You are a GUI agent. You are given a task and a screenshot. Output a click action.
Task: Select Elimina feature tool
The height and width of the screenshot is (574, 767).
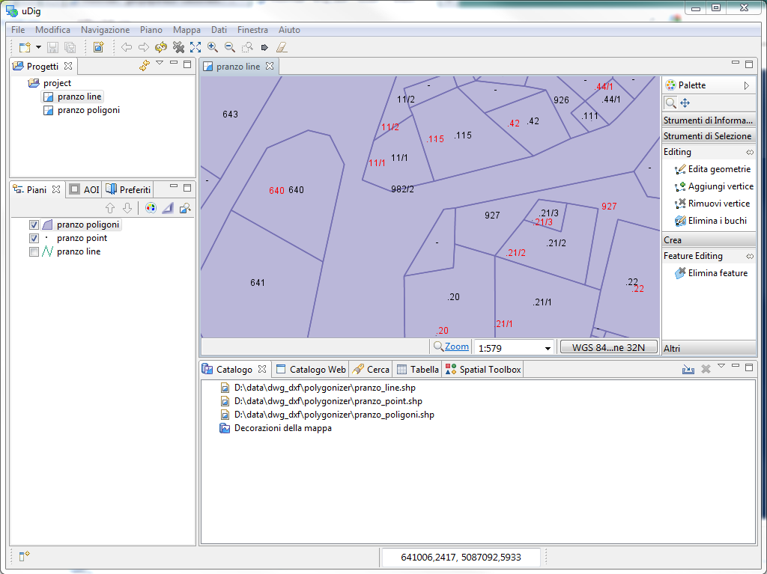711,273
